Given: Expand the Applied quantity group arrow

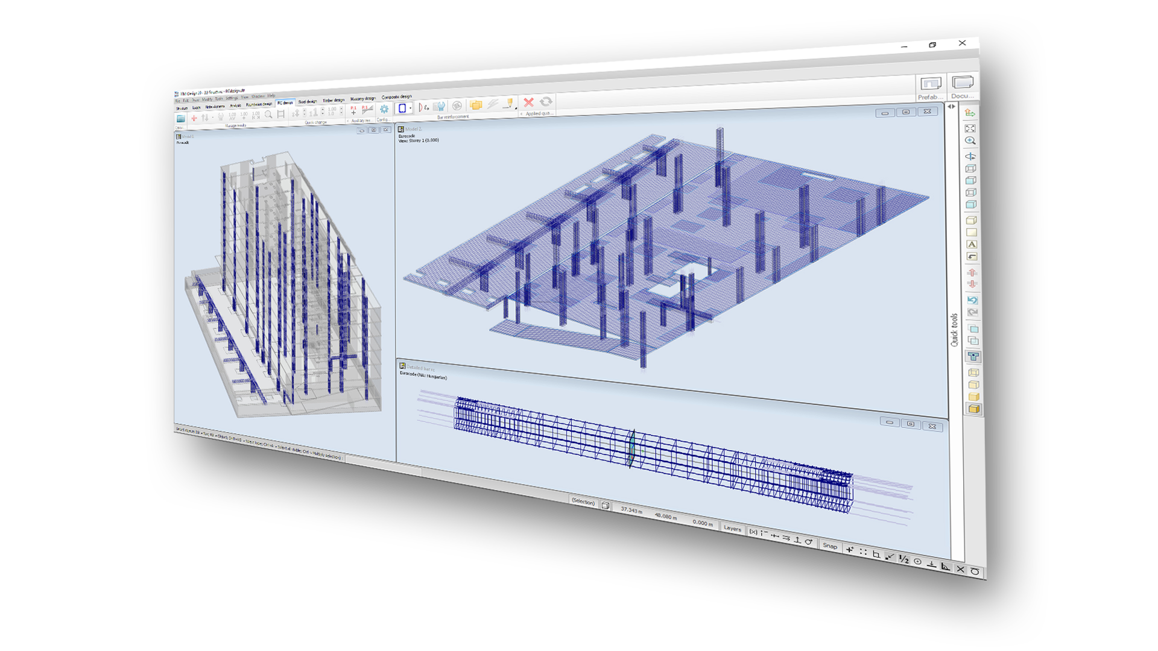Looking at the screenshot, I should tap(522, 113).
